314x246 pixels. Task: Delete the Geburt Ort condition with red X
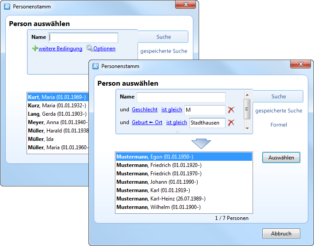point(231,123)
